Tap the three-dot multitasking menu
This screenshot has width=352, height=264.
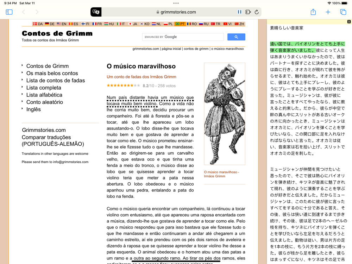(176, 3)
